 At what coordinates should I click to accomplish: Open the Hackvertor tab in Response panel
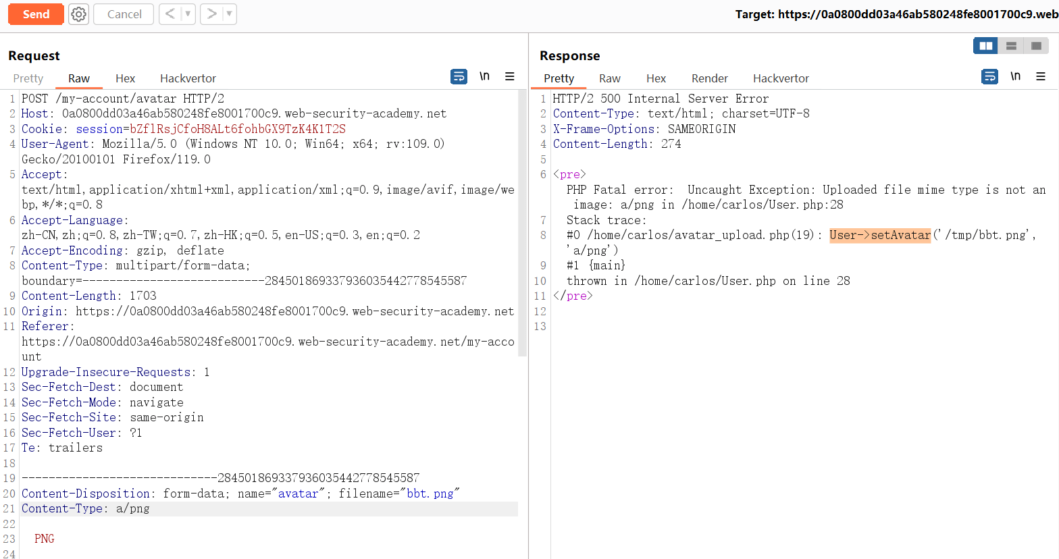[x=781, y=78]
